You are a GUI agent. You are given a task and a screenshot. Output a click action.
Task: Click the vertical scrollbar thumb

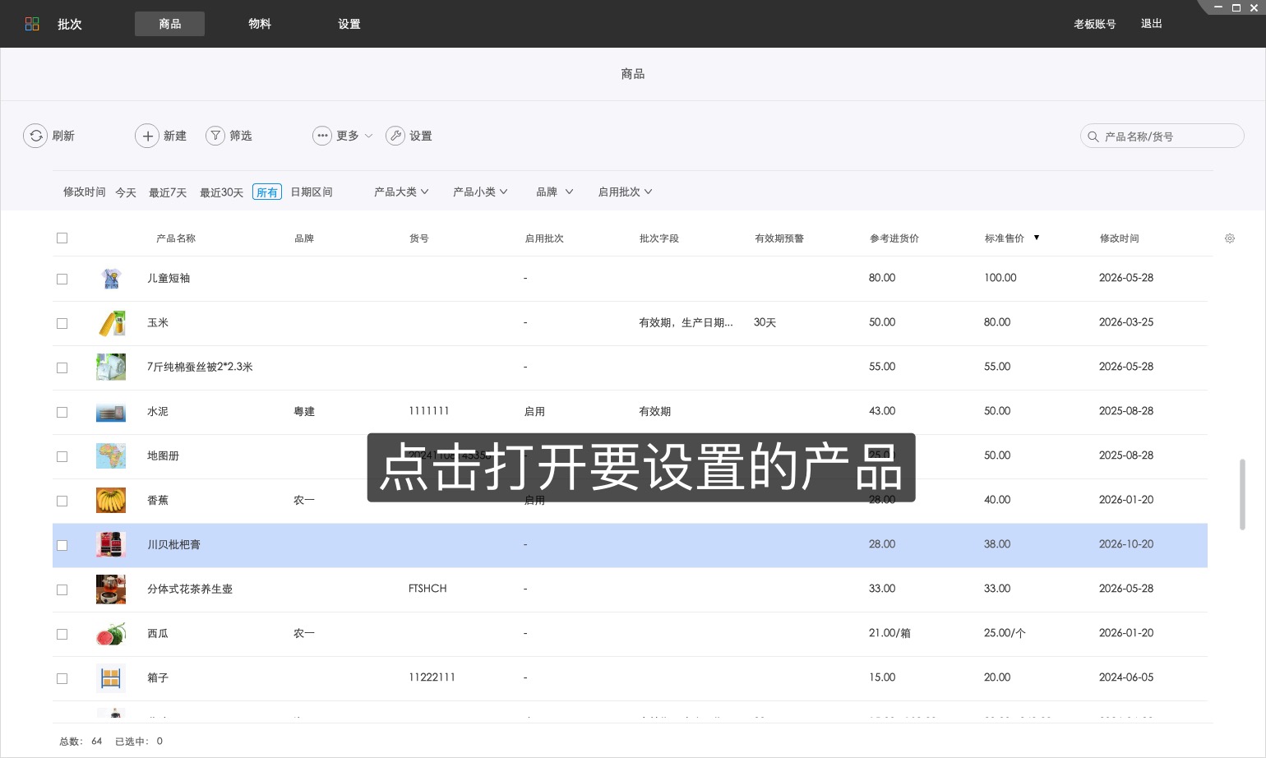1242,494
